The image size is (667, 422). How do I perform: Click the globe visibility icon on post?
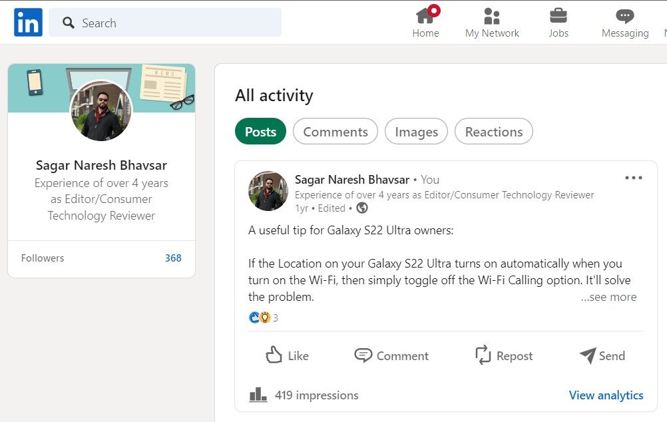pos(362,208)
